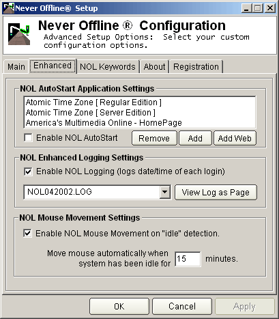Click the greyed-out Apply button
279x319 pixels.
point(244,306)
